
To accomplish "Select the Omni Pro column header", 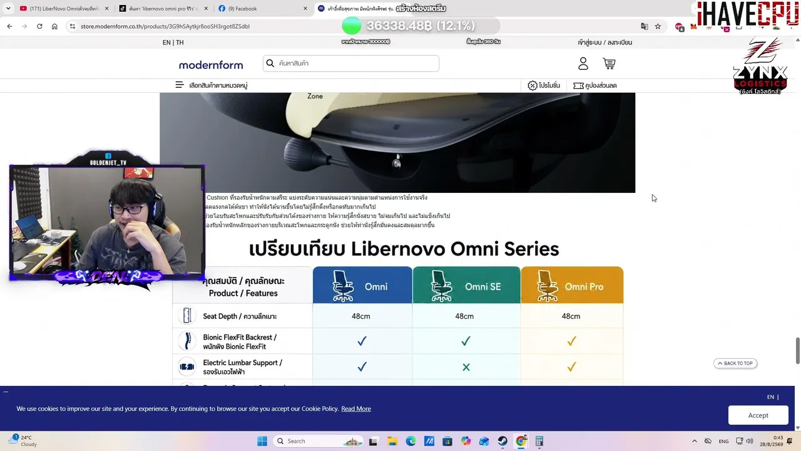I will [572, 286].
